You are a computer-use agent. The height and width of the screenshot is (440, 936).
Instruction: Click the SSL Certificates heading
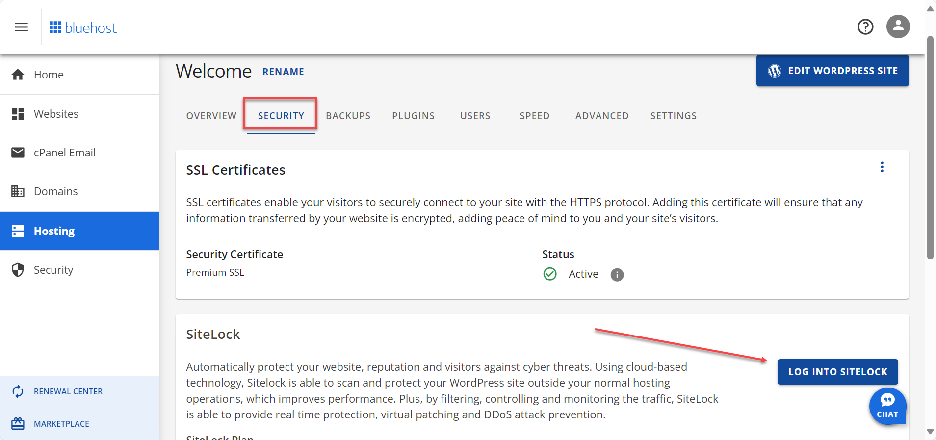pyautogui.click(x=235, y=170)
